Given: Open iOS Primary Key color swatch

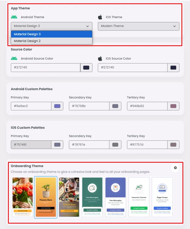Looking at the screenshot, I should (57, 145).
